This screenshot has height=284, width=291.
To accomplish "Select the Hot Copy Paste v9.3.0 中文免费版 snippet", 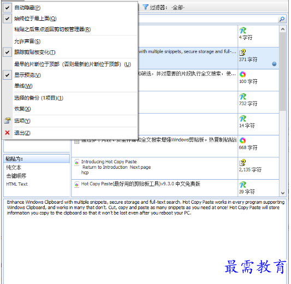I will pos(155,188).
